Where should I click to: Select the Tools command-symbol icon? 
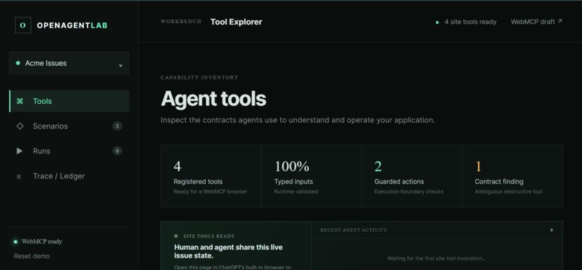tap(20, 101)
